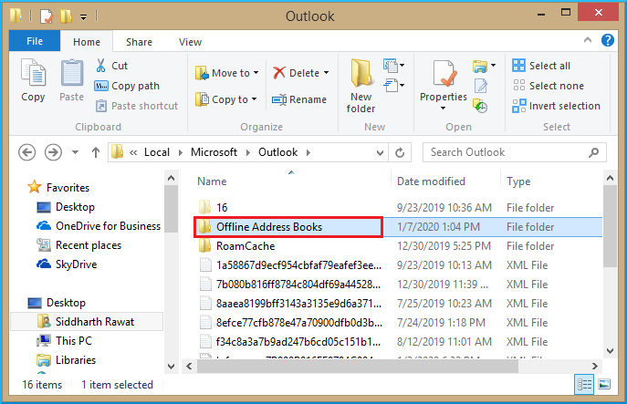Click the Help question mark icon
The image size is (627, 404).
(608, 40)
